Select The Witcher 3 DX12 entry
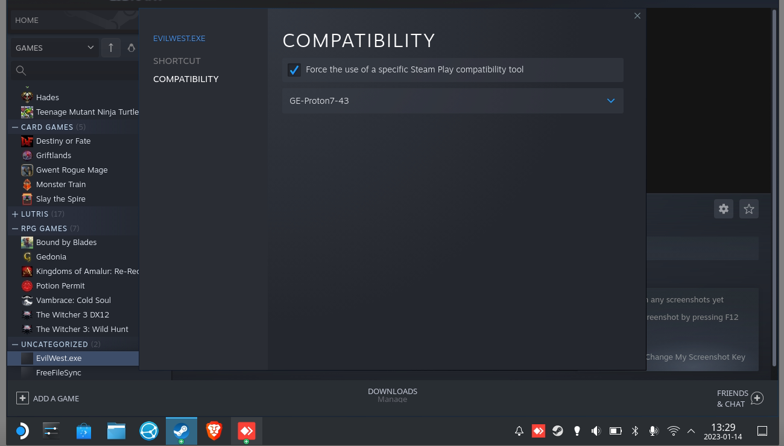The height and width of the screenshot is (446, 784). 74,315
